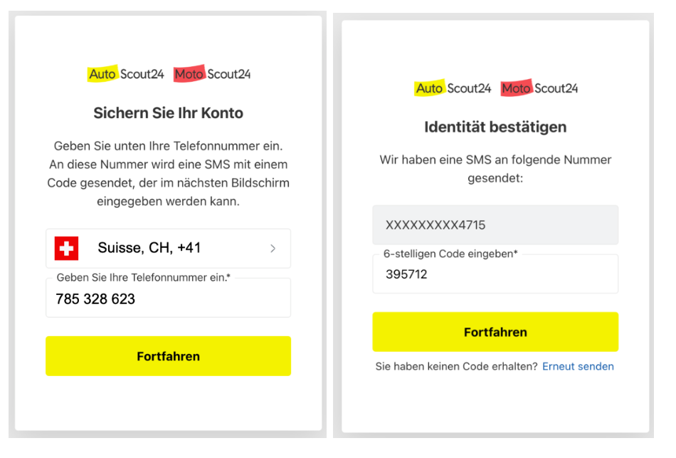Click Fortfahren below the phone number field
The height and width of the screenshot is (458, 676).
(x=168, y=356)
